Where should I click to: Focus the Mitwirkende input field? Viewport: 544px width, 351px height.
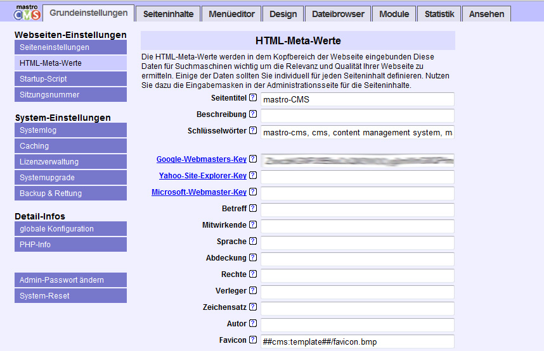358,226
